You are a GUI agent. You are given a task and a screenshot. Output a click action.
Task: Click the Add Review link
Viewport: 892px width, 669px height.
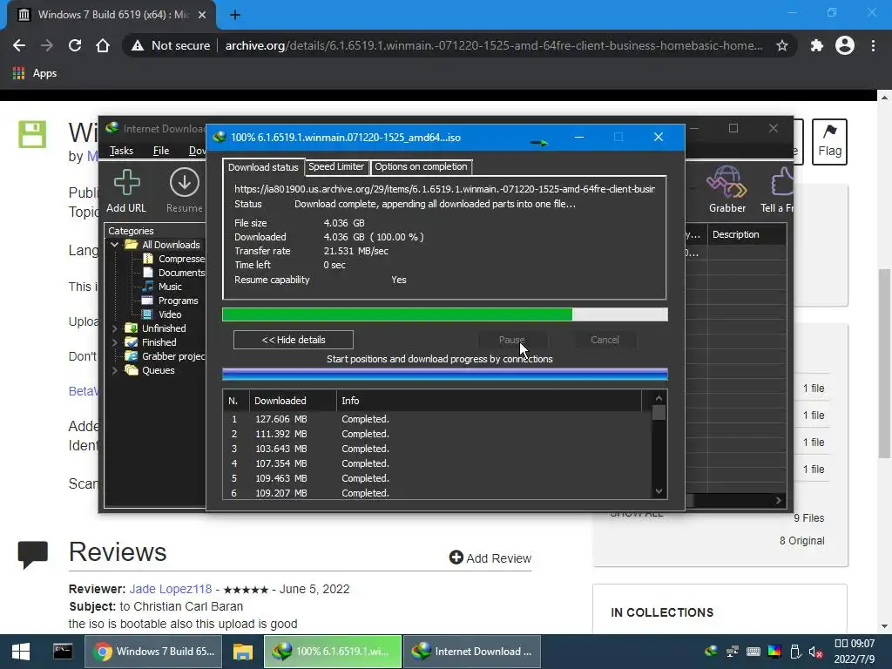tap(490, 558)
